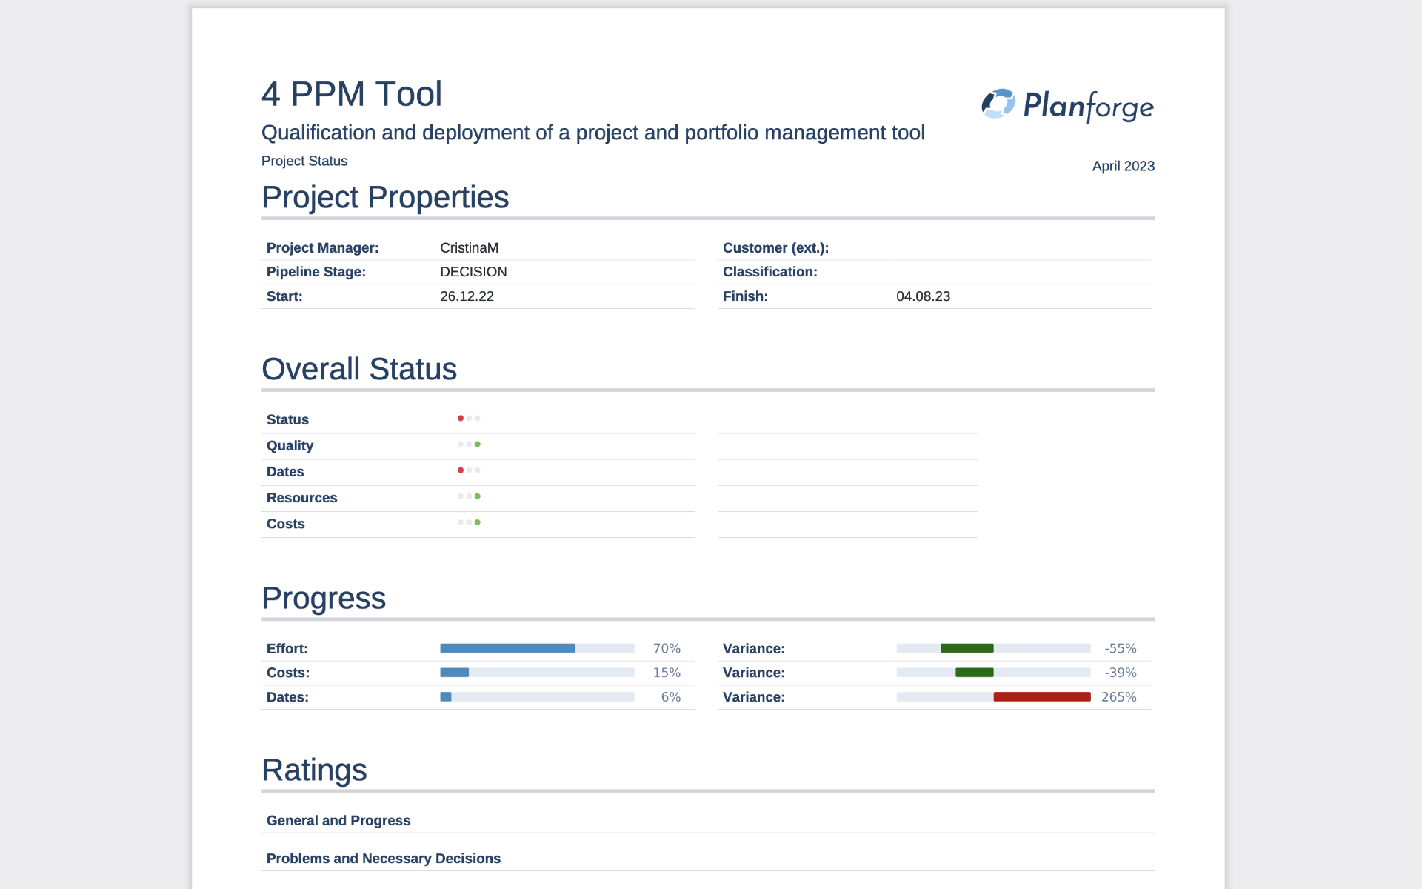
Task: Expand the Problems and Necessary Decisions section
Action: (384, 858)
